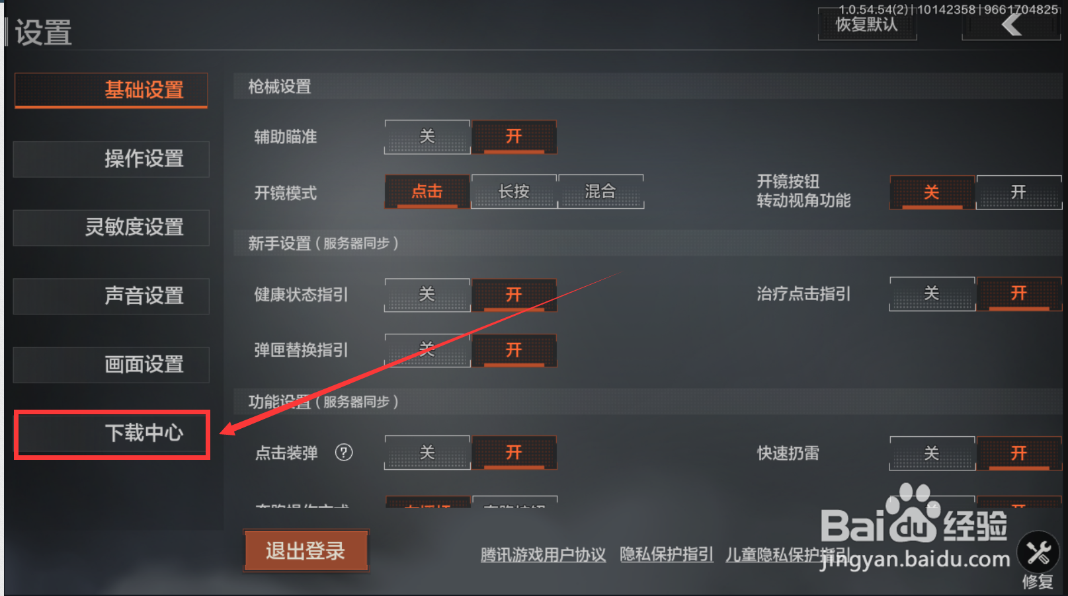Open the 下载中心 tab
This screenshot has width=1068, height=596.
click(x=112, y=433)
